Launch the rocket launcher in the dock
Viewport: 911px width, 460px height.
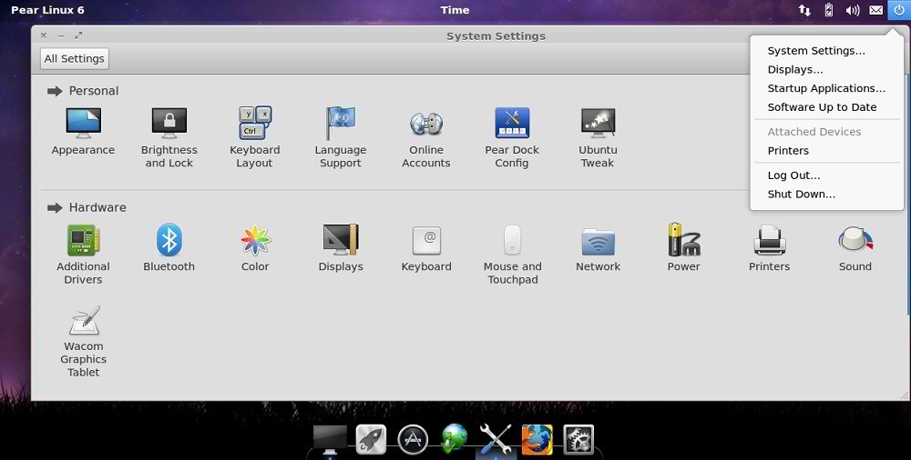(371, 439)
